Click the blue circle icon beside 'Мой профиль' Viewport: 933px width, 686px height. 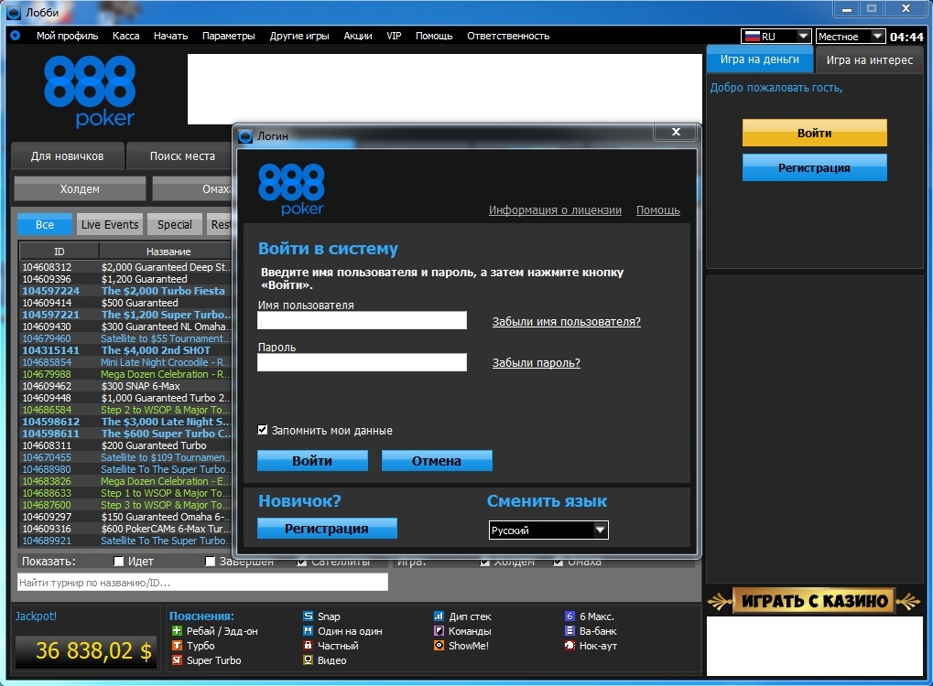[15, 36]
